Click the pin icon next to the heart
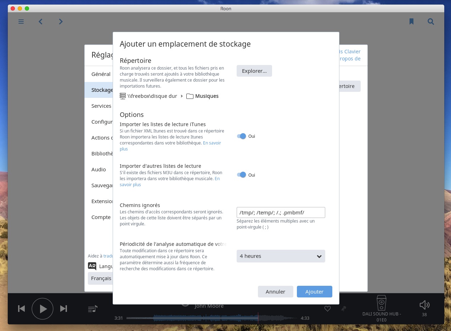This screenshot has width=451, height=331. point(343,309)
